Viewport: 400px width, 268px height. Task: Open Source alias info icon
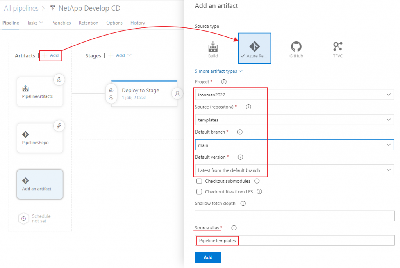coord(234,228)
